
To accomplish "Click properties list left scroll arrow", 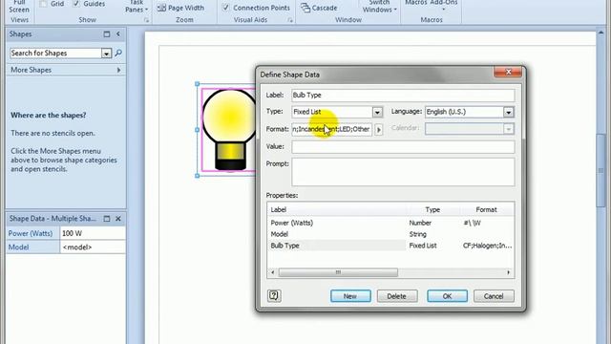I will 273,272.
